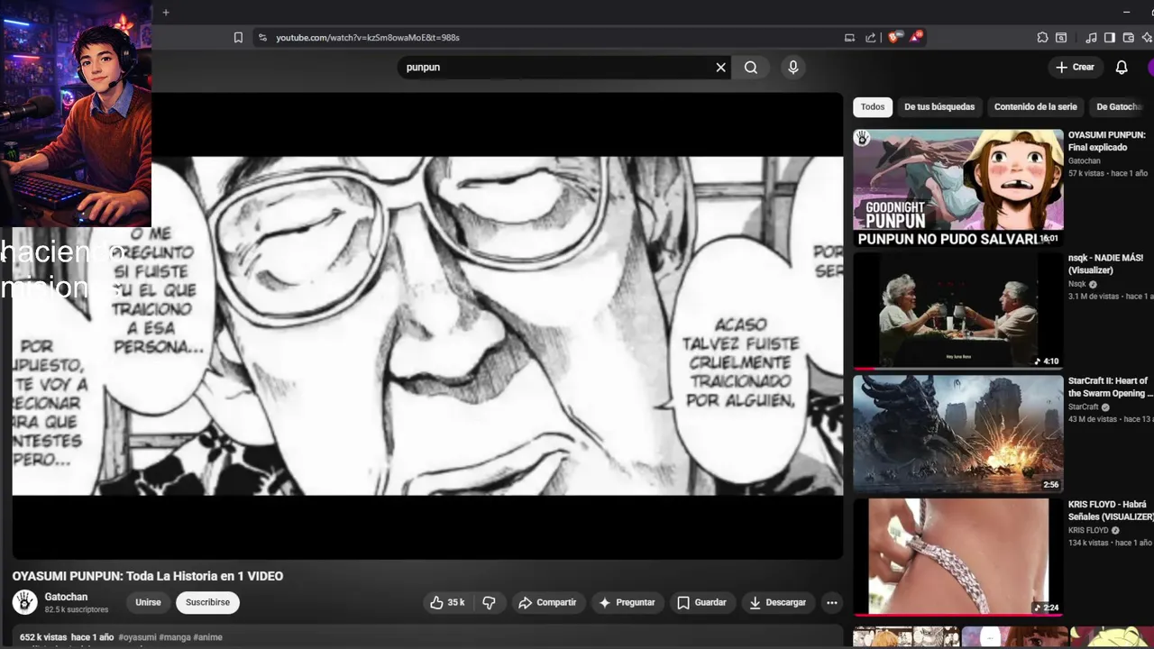
Task: Run search with the magnifying glass button
Action: tap(751, 68)
